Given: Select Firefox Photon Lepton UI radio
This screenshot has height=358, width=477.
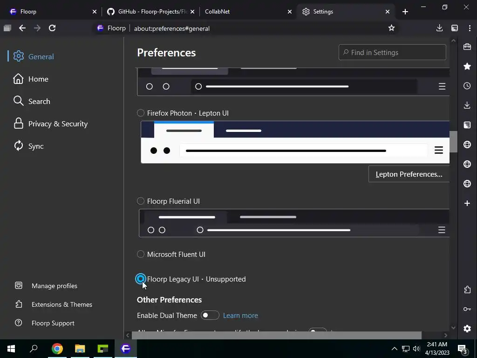Looking at the screenshot, I should [x=141, y=113].
